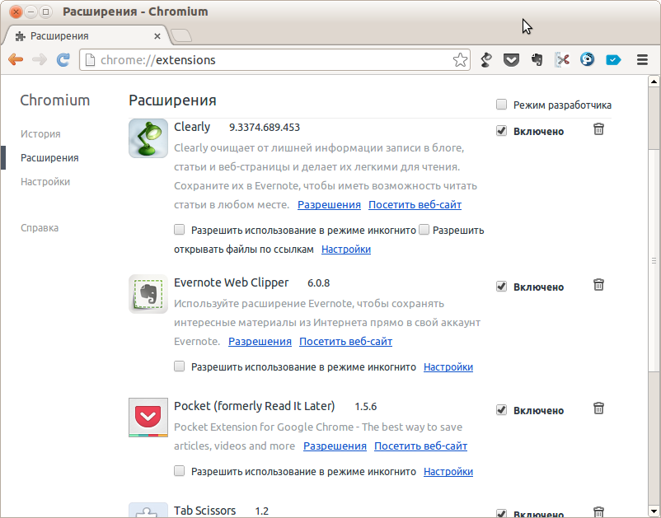Open История in the sidebar
This screenshot has height=518, width=661.
(40, 134)
